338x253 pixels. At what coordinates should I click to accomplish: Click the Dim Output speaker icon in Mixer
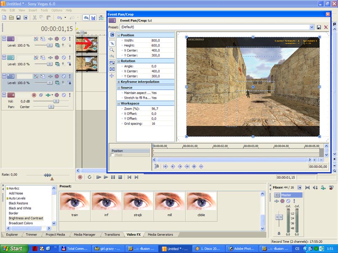click(315, 187)
